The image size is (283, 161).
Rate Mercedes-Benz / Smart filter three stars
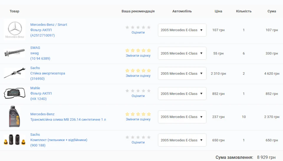tap(138, 27)
